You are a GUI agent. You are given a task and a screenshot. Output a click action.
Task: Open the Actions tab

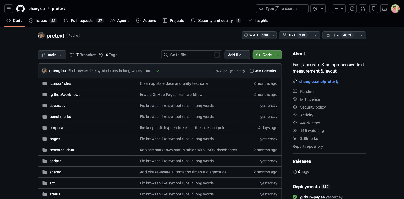click(146, 21)
